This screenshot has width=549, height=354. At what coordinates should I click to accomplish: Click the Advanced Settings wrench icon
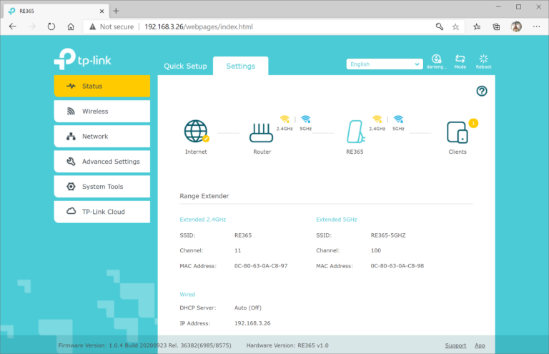coord(71,162)
